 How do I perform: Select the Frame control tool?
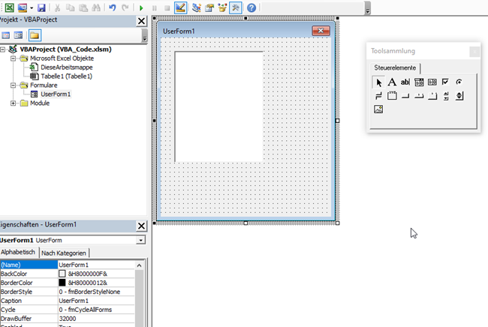[392, 96]
